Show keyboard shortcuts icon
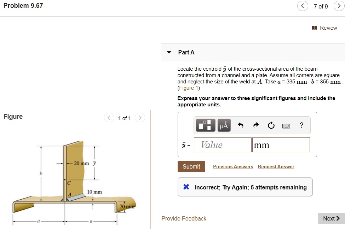The image size is (345, 229). click(286, 126)
